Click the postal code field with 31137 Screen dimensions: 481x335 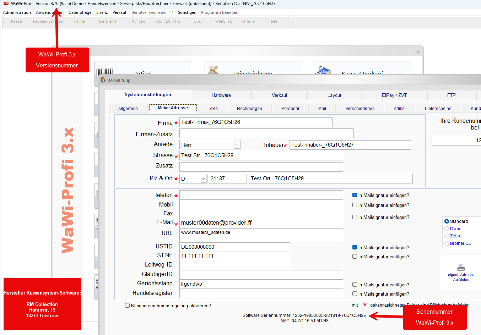pos(228,179)
